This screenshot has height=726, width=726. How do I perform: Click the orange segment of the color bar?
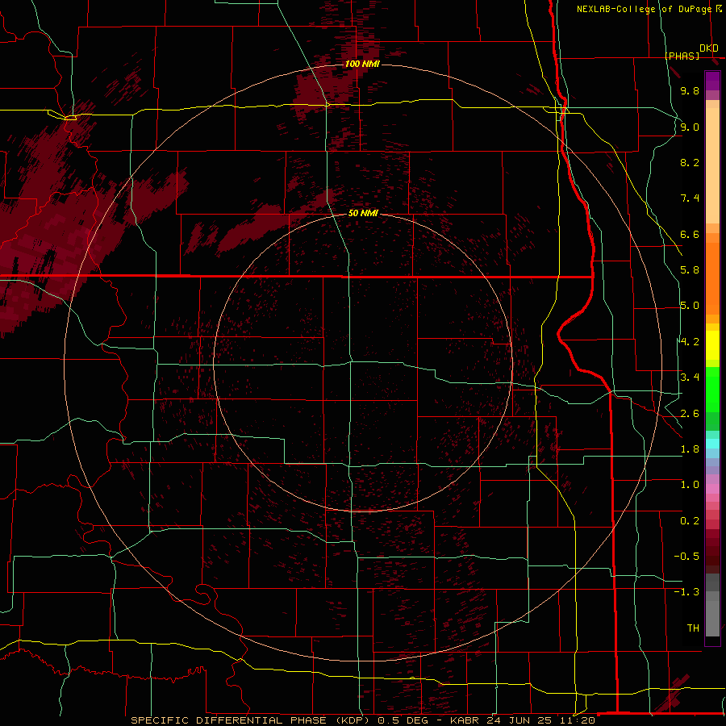point(712,277)
